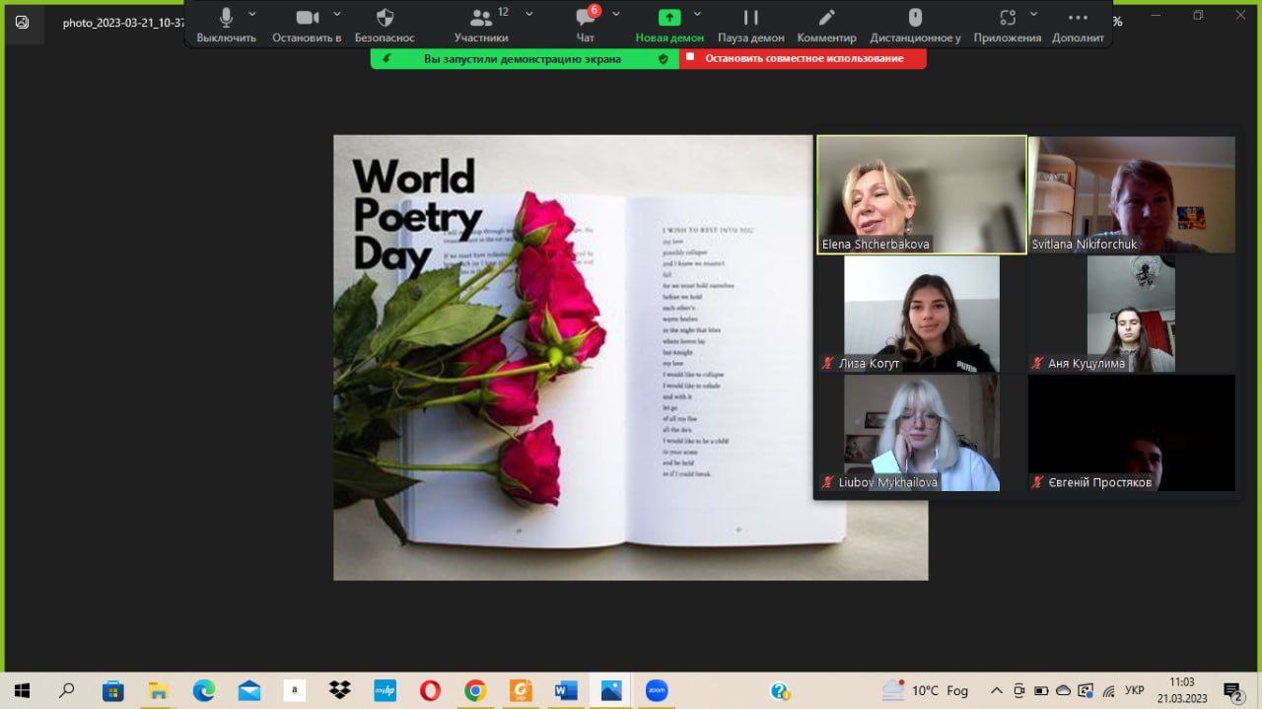Mute the microphone in the Zoom toolbar

coord(226,24)
